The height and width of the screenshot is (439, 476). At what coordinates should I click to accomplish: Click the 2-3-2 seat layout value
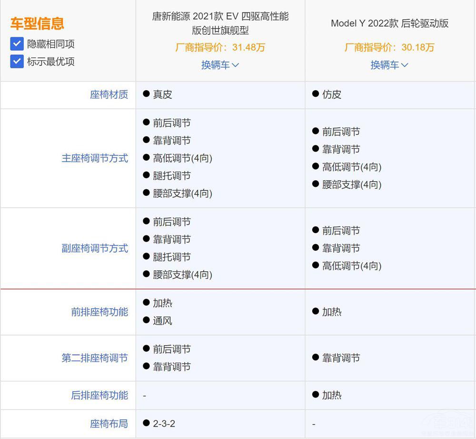[x=164, y=423]
